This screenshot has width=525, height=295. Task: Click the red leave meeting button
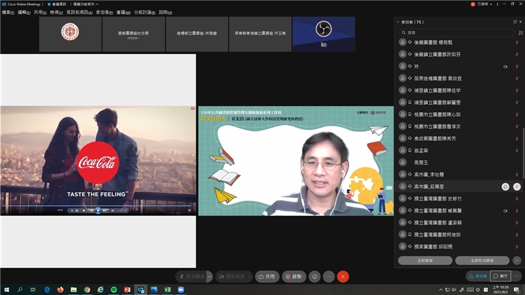pos(343,277)
